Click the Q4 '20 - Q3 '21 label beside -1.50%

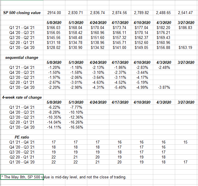[x=22, y=72]
